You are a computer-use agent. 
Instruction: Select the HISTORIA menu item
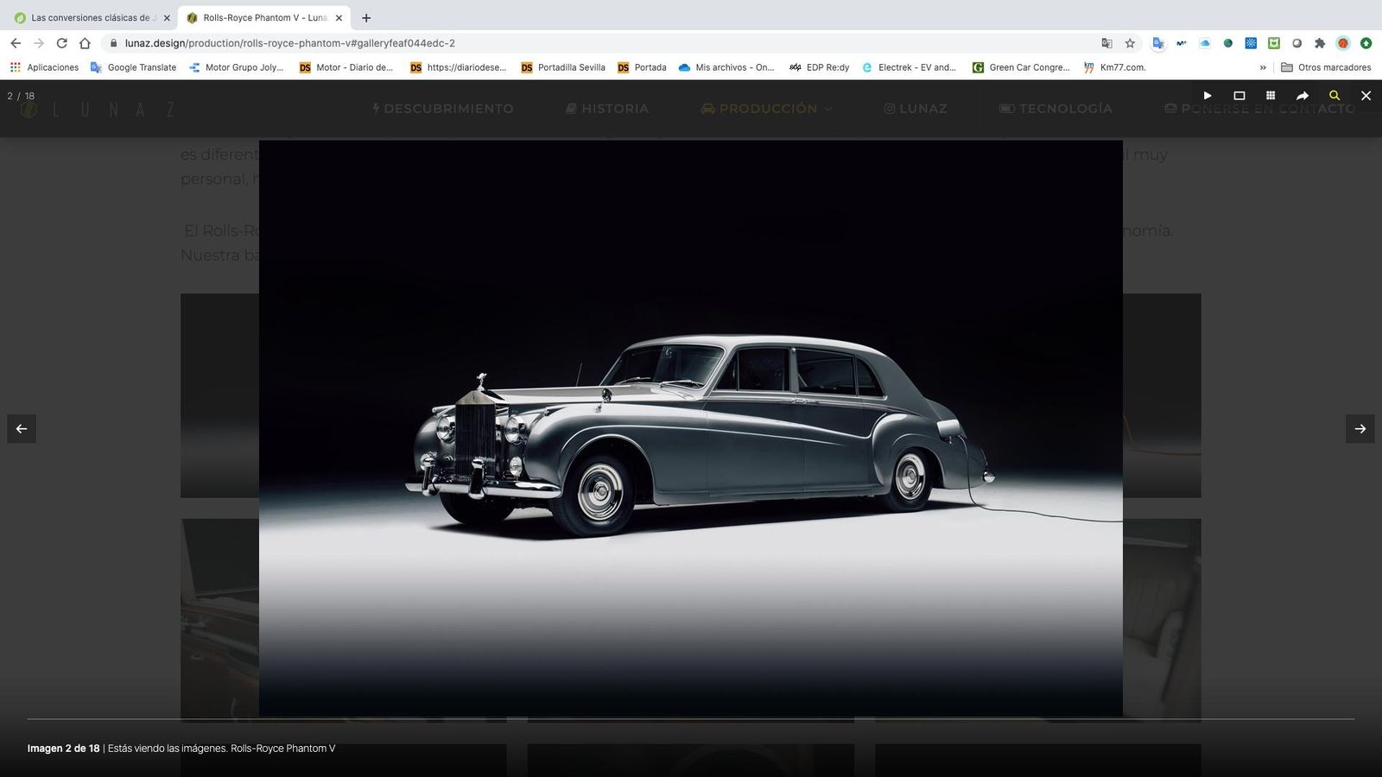point(607,109)
